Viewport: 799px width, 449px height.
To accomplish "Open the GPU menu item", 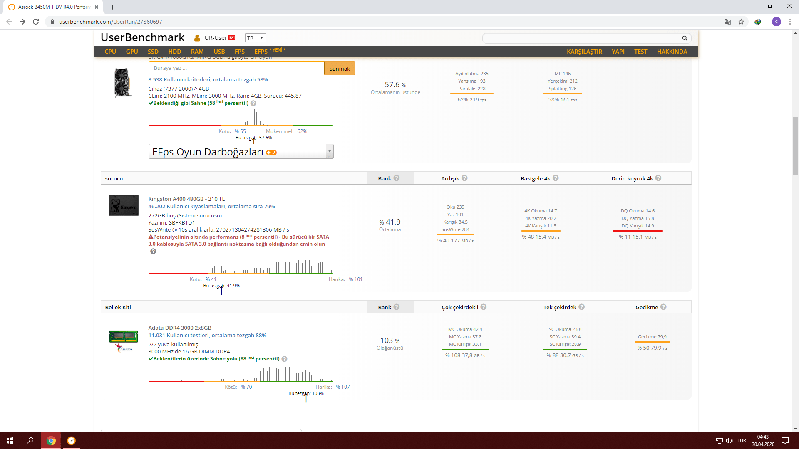I will [132, 52].
